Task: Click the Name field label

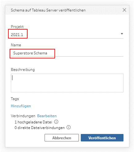Action: coord(16,45)
